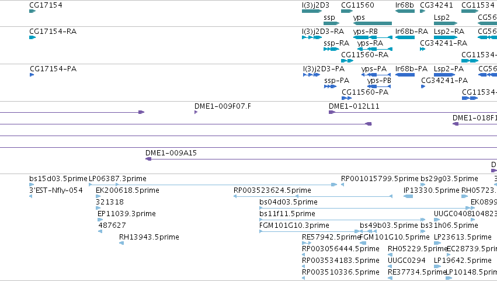This screenshot has width=497, height=281.
Task: Click the bs31h06.5prime EST label
Action: point(449,226)
